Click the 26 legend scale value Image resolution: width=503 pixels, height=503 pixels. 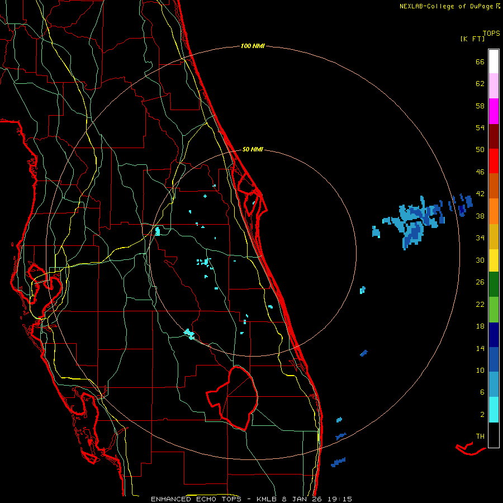pyautogui.click(x=480, y=282)
